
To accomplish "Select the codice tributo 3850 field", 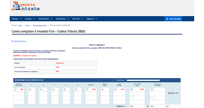I will (93, 89).
